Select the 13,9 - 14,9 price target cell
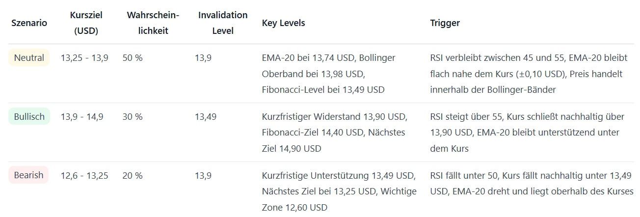Viewport: 640px width, 217px height. click(82, 117)
